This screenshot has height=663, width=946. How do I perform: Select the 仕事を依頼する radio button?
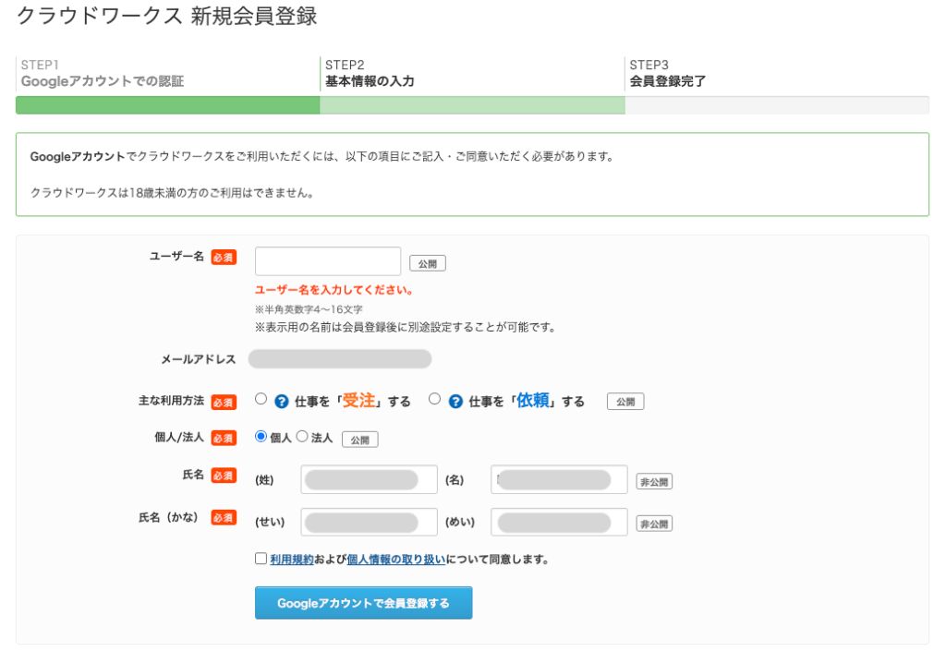coord(435,400)
